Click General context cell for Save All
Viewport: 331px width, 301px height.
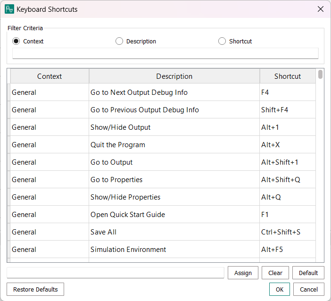(50, 232)
